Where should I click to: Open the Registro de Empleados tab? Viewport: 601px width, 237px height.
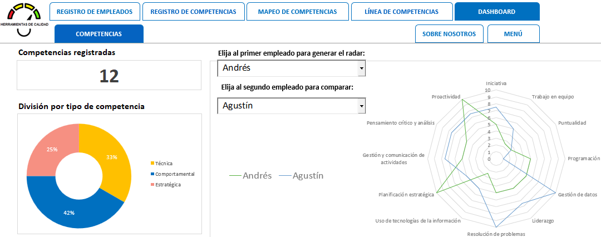95,12
